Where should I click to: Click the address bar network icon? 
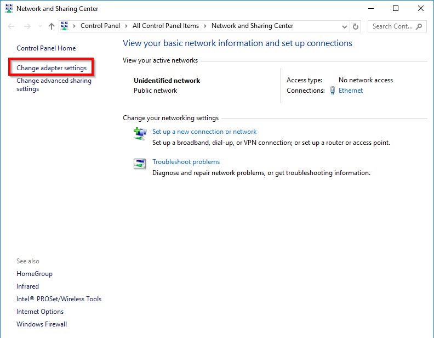pos(65,26)
